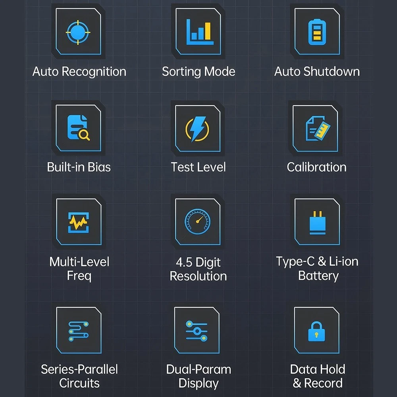The image size is (397, 397).
Task: Click the Built-in Bias document search icon
Action: point(78,128)
